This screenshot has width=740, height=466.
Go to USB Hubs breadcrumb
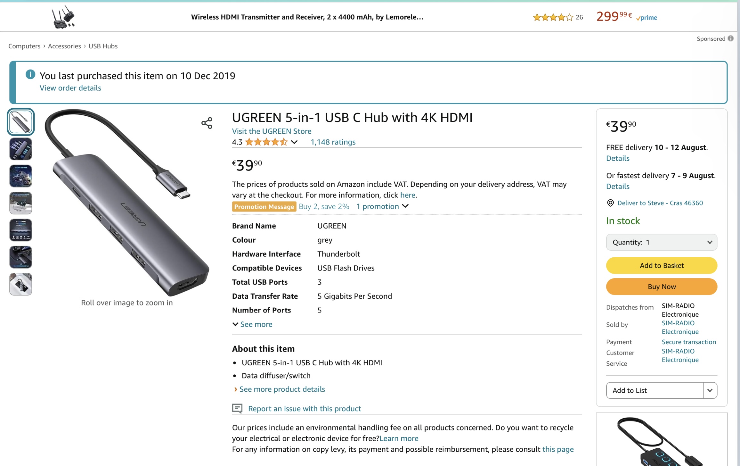[103, 46]
